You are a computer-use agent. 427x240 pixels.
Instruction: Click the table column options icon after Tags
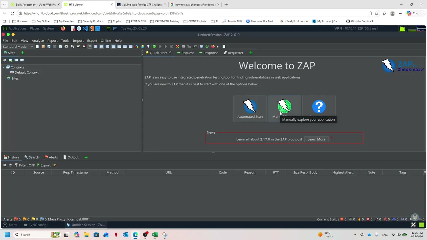424,172
